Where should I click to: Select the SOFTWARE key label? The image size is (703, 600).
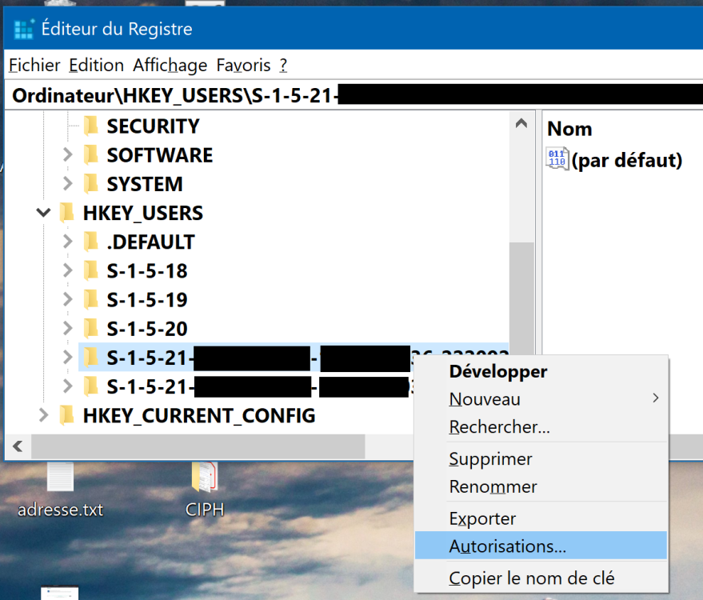click(x=160, y=155)
